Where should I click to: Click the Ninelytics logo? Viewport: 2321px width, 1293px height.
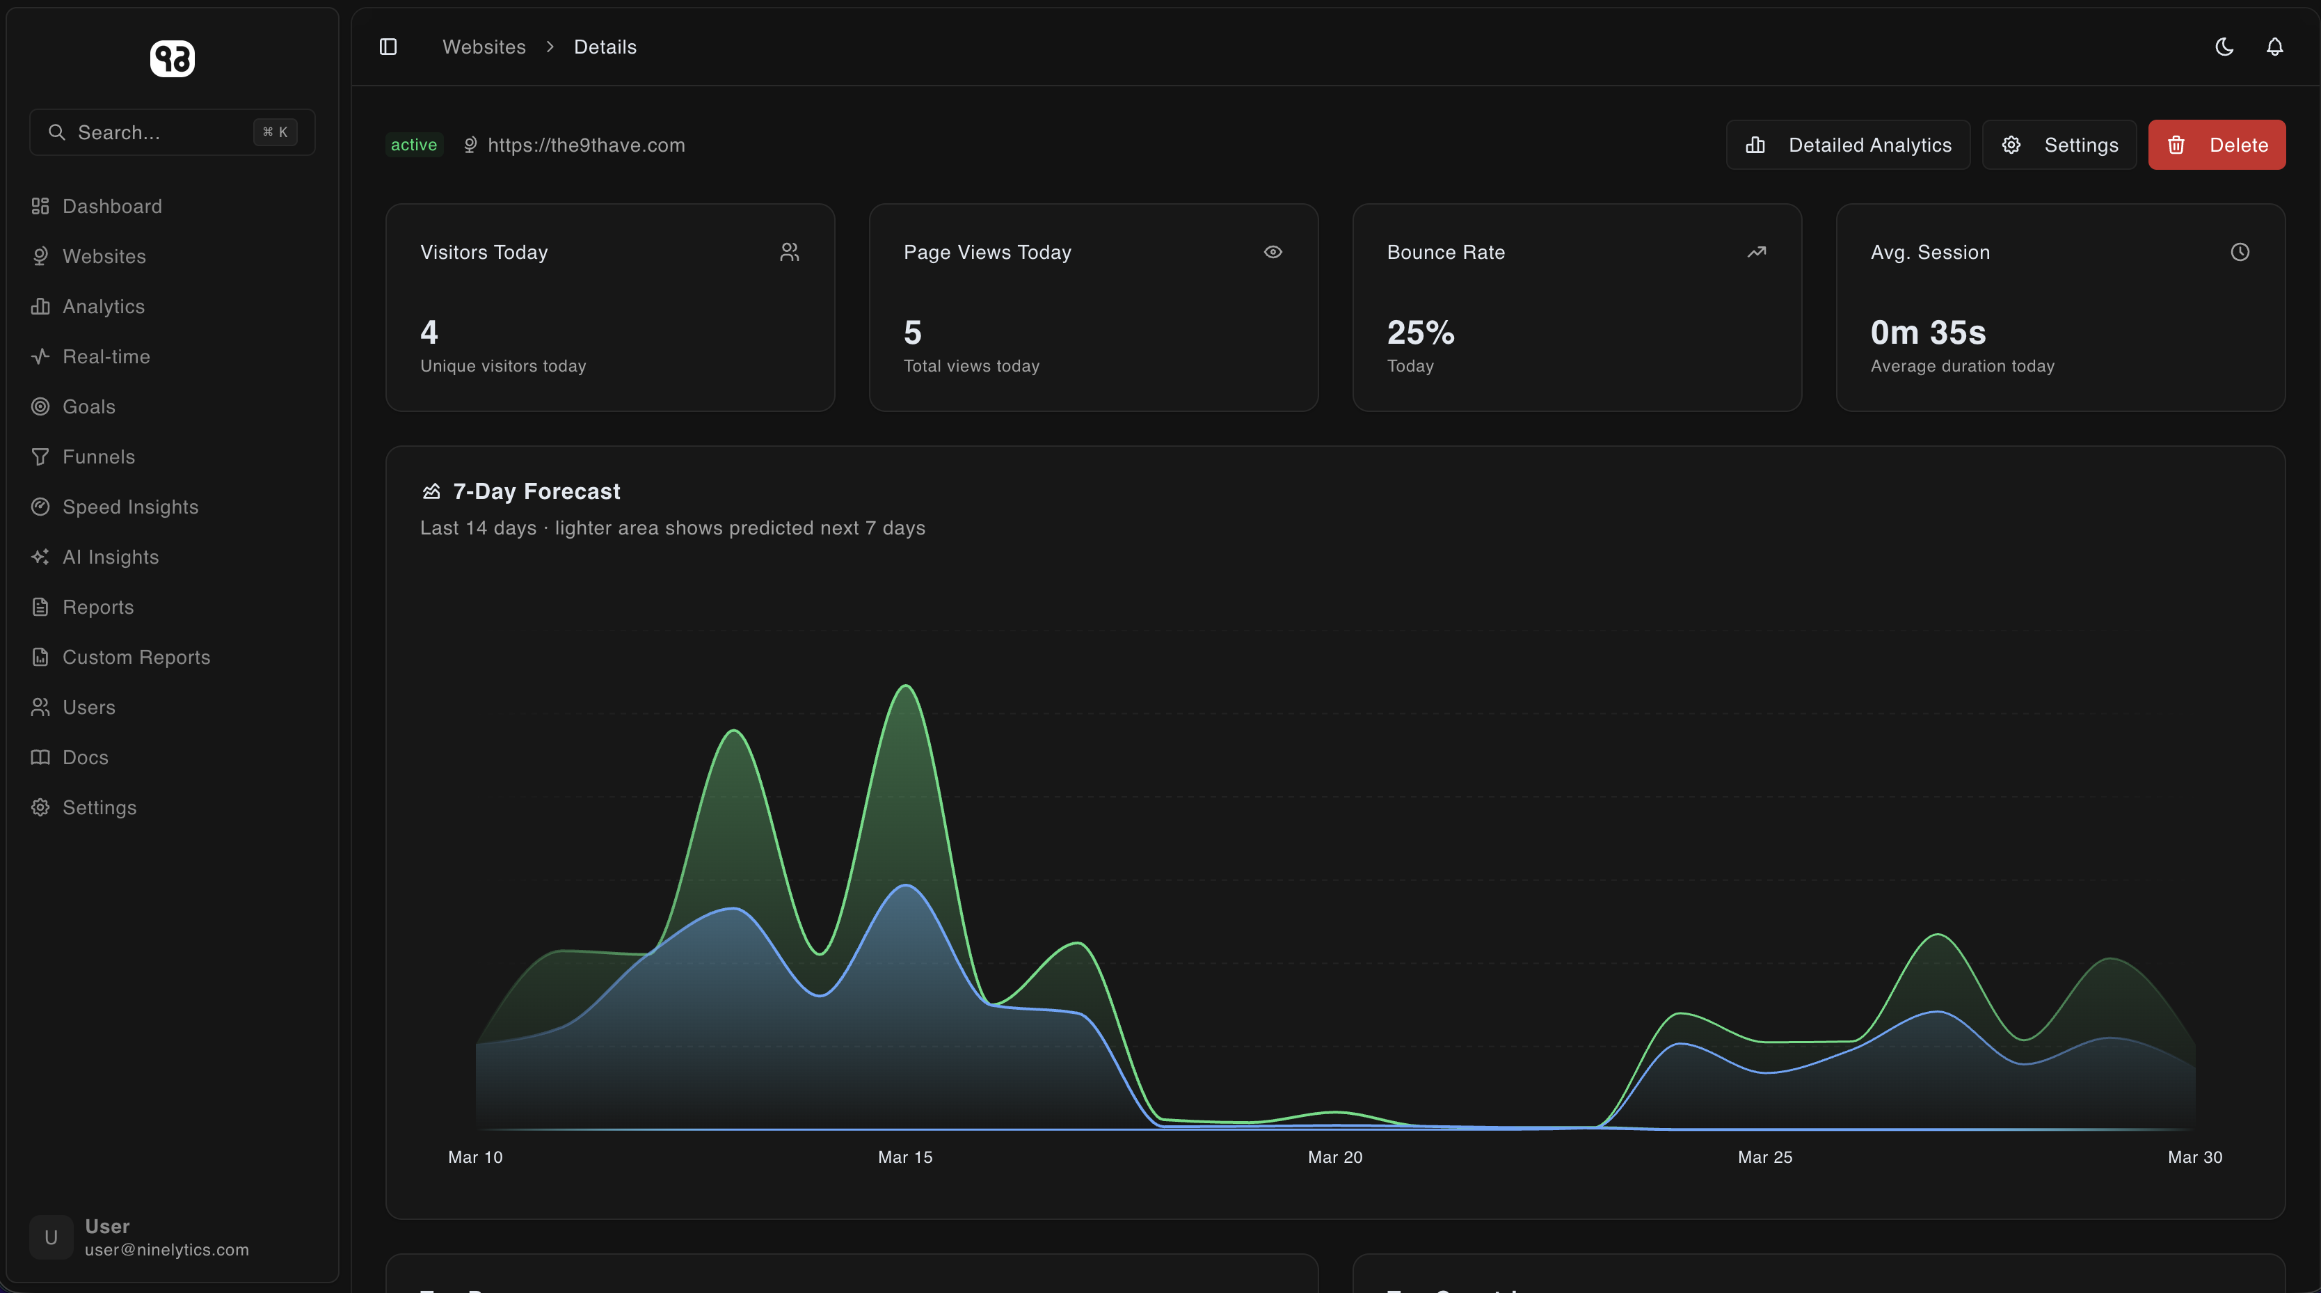tap(172, 58)
